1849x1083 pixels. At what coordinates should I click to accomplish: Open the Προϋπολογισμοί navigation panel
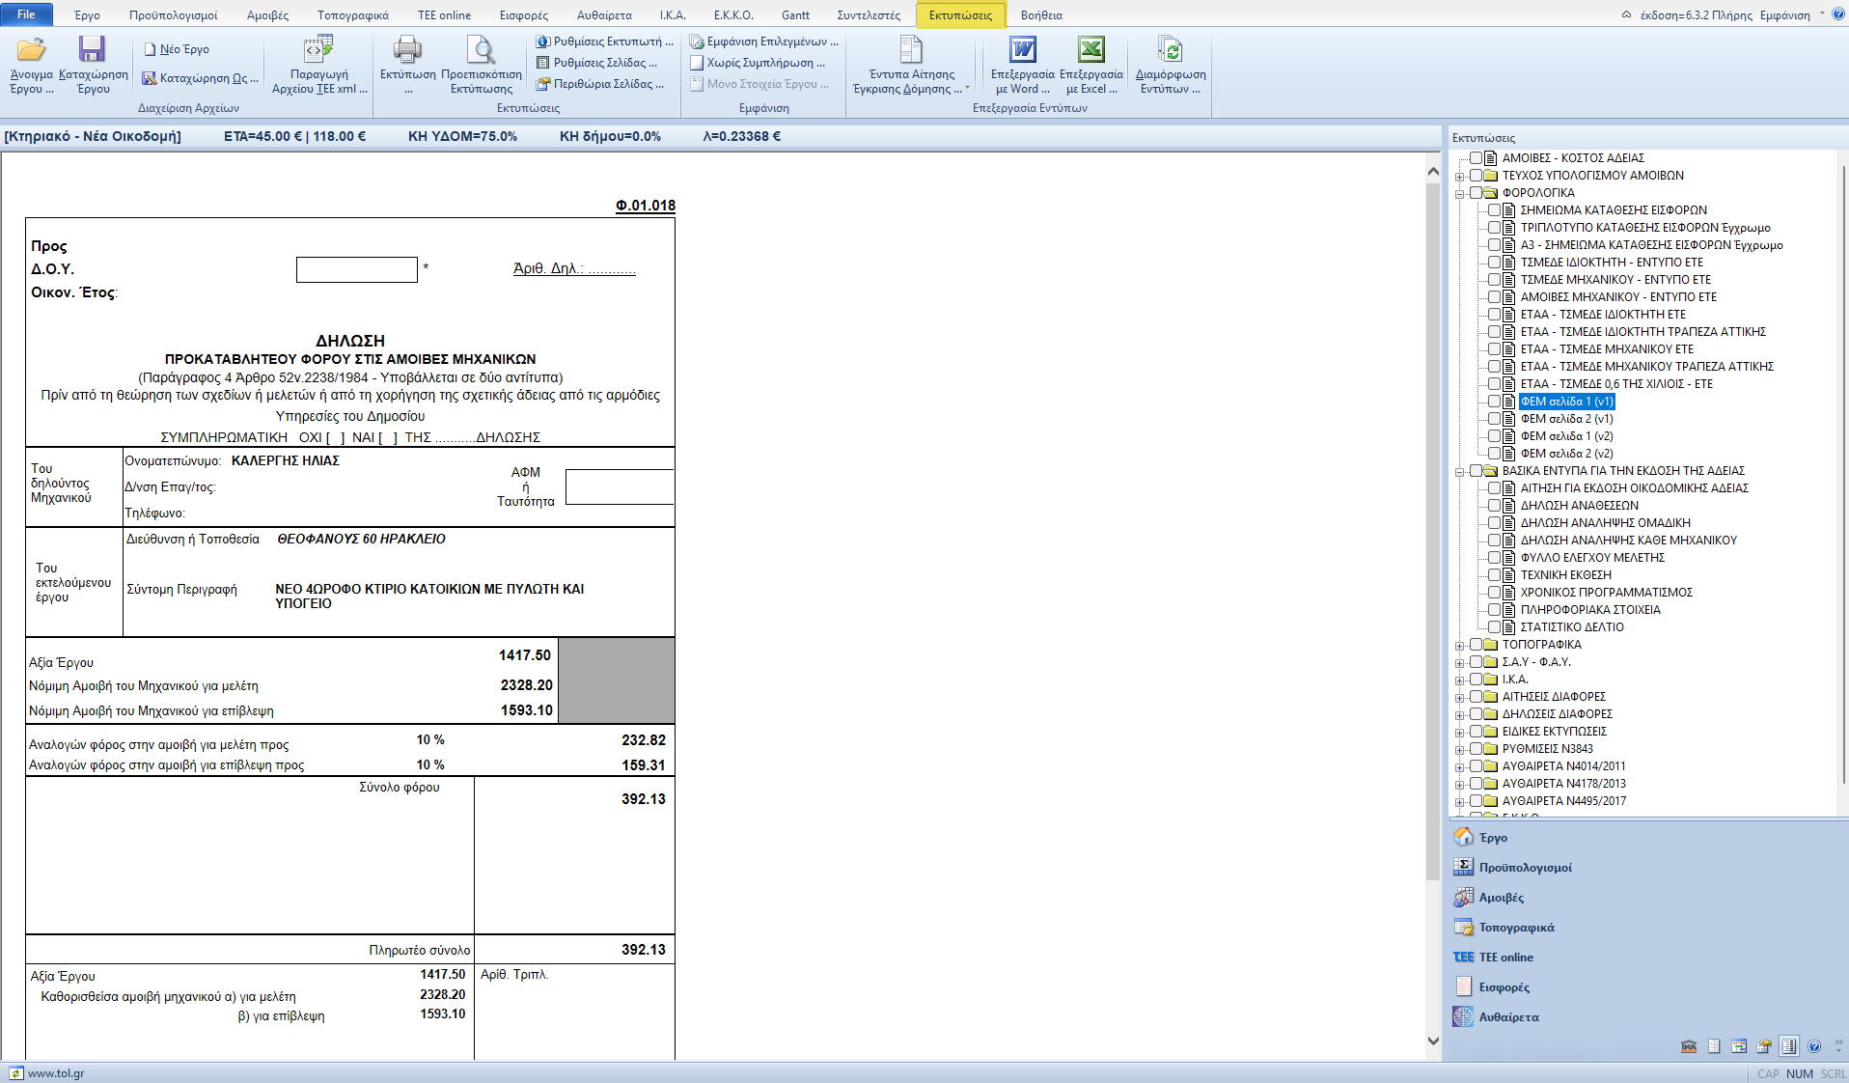click(1525, 867)
